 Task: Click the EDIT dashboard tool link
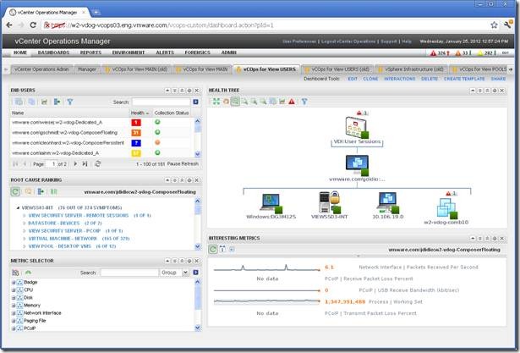point(353,79)
